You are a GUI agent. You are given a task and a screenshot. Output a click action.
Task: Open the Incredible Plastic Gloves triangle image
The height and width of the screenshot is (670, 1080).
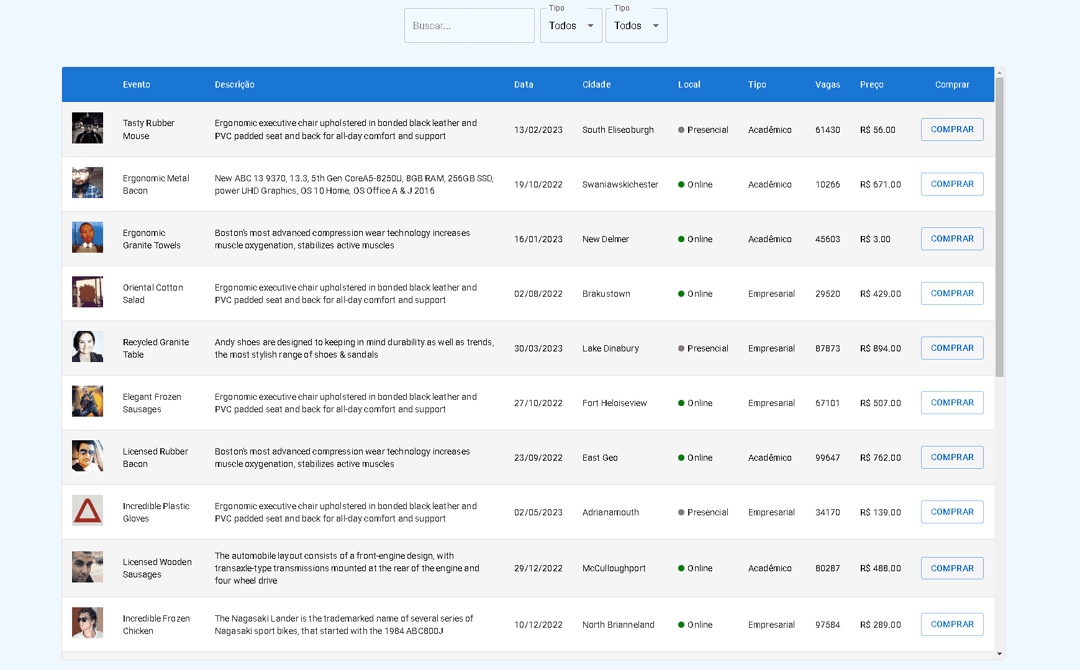[x=88, y=510]
